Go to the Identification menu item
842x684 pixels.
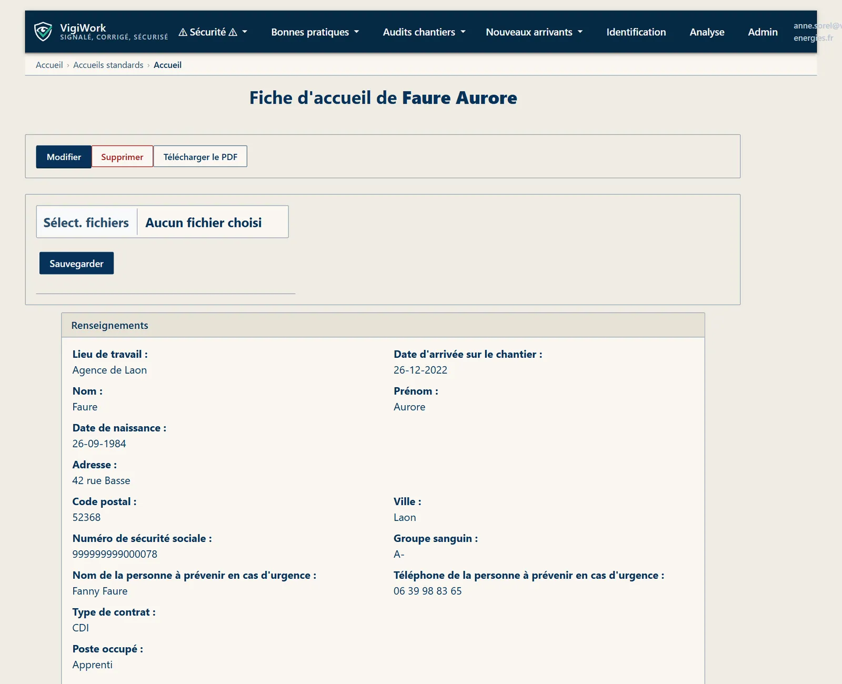tap(636, 32)
